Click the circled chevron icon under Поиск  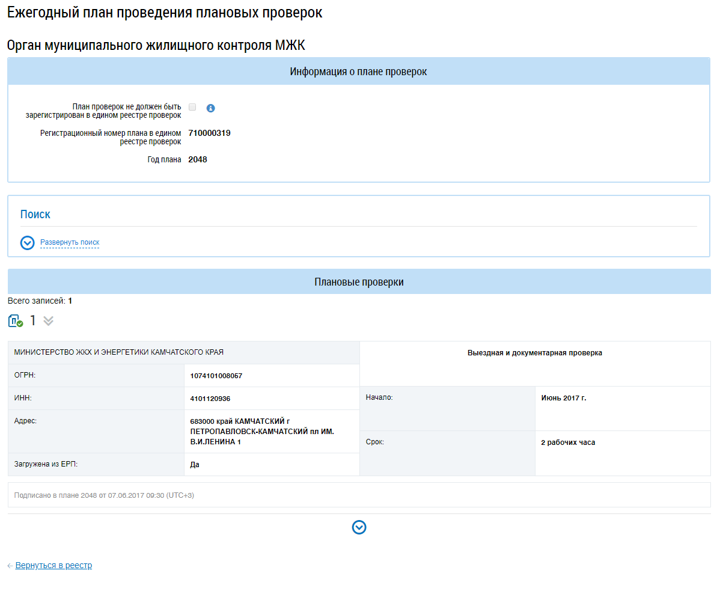tap(28, 242)
